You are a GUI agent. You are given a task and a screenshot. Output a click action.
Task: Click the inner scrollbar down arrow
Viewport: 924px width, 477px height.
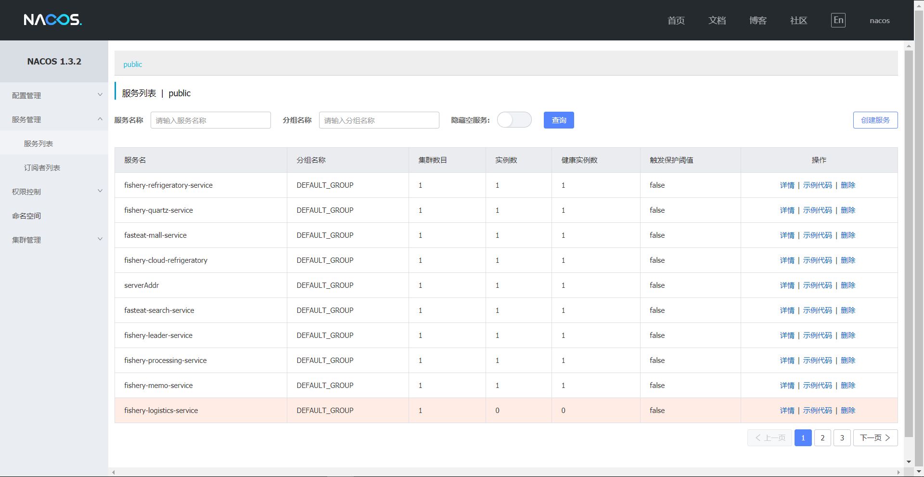pos(909,462)
